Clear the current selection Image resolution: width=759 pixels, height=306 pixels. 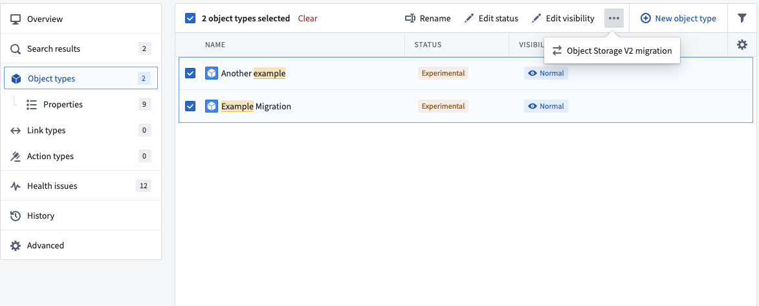307,18
